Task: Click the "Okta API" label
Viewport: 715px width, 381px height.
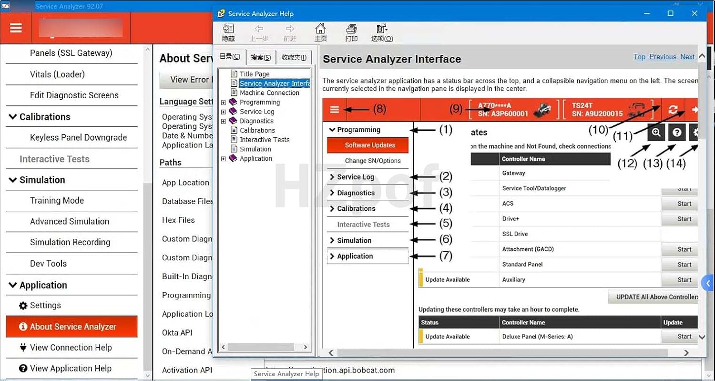Action: tap(177, 333)
